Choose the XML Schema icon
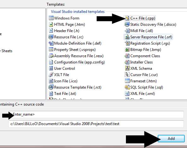Viewport: 187px width, 148px height. [x=127, y=68]
